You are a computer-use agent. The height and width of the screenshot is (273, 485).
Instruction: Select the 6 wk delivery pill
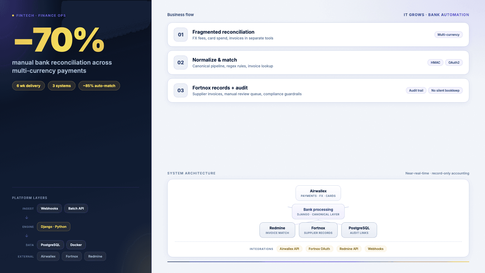click(28, 86)
